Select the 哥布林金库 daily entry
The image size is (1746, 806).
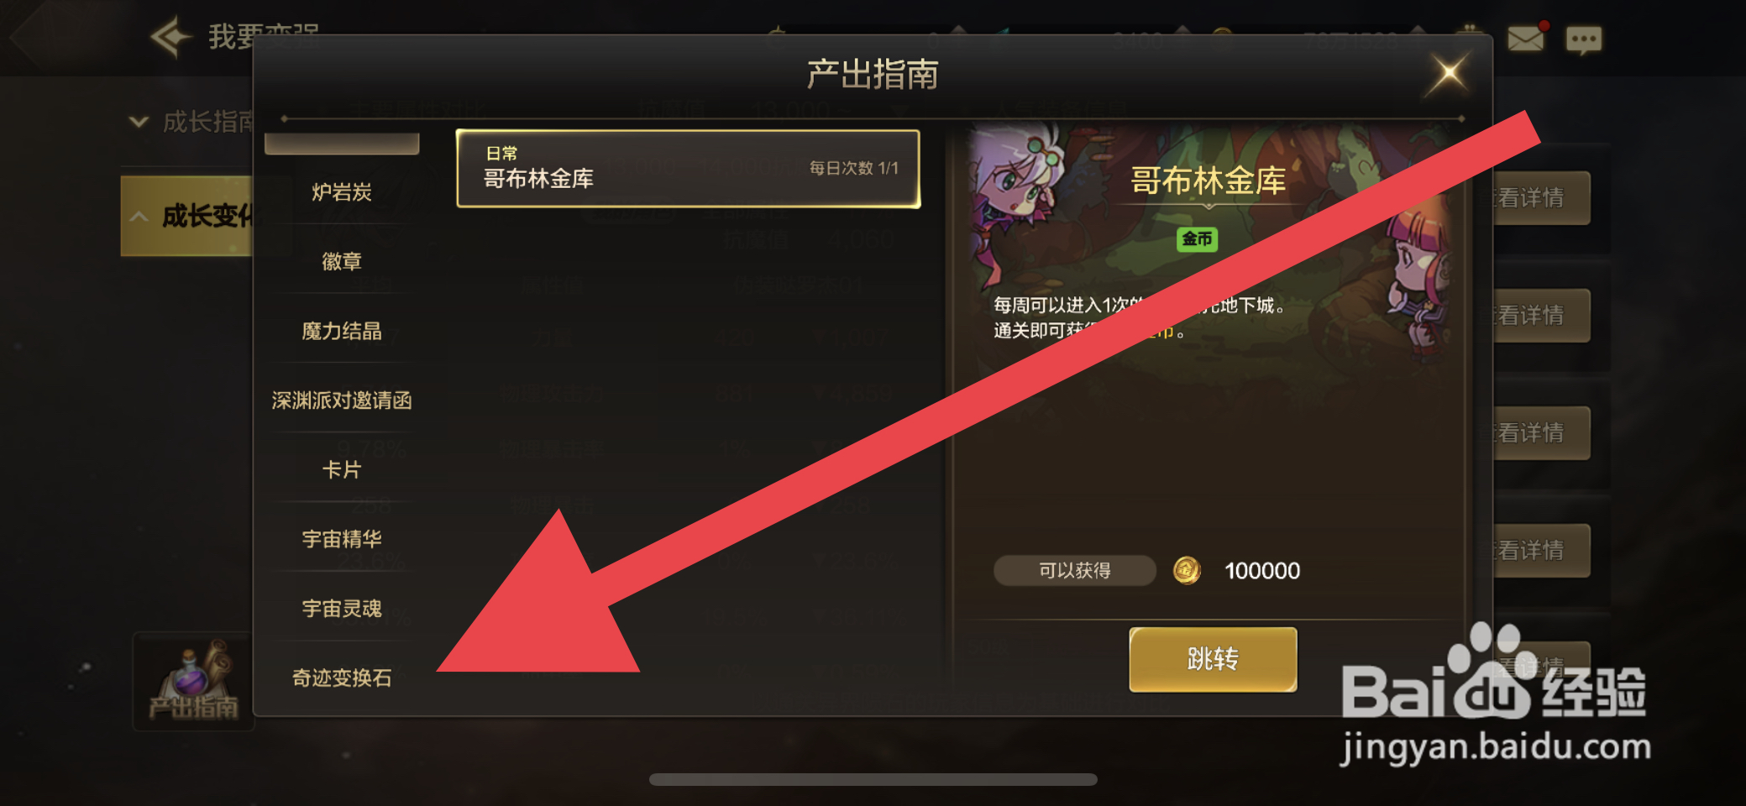[x=688, y=168]
